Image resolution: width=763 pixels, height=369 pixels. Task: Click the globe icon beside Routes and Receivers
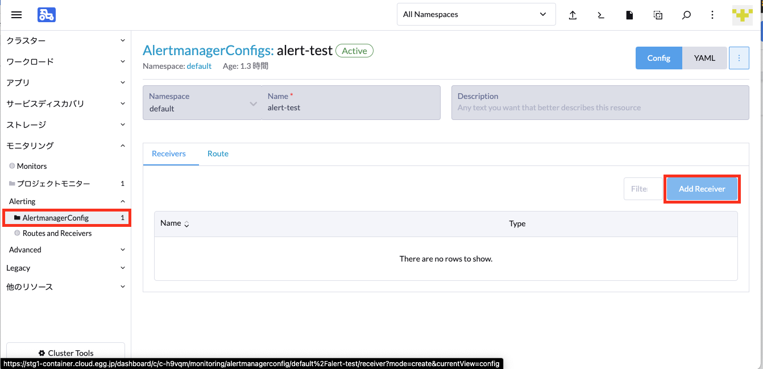[x=17, y=233]
